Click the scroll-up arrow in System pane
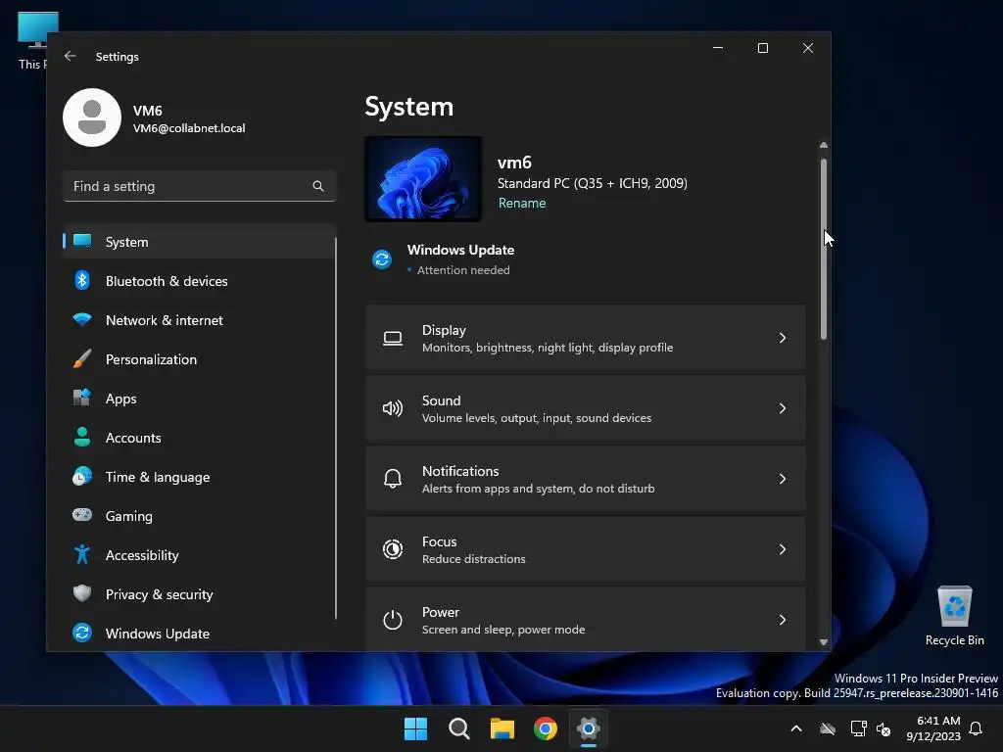The width and height of the screenshot is (1003, 752). (823, 145)
